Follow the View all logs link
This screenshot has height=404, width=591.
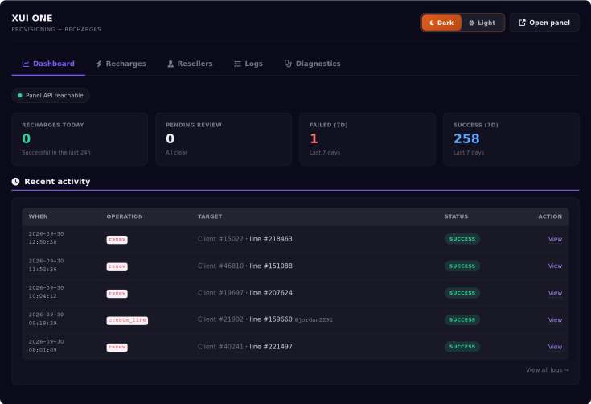tap(548, 370)
